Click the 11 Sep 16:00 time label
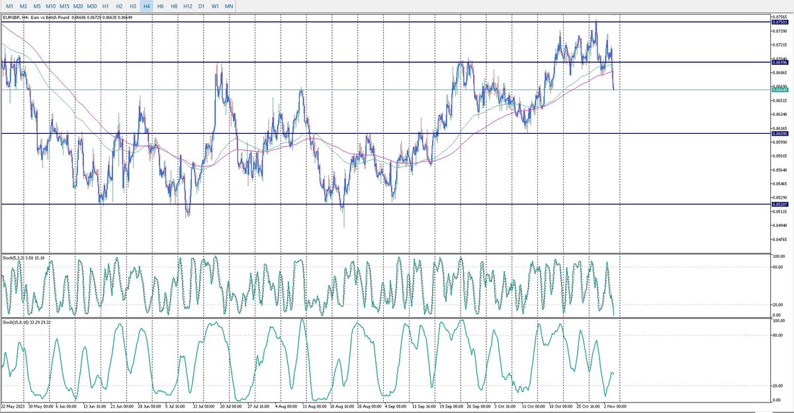Screen dimensions: 794x413 (423, 407)
